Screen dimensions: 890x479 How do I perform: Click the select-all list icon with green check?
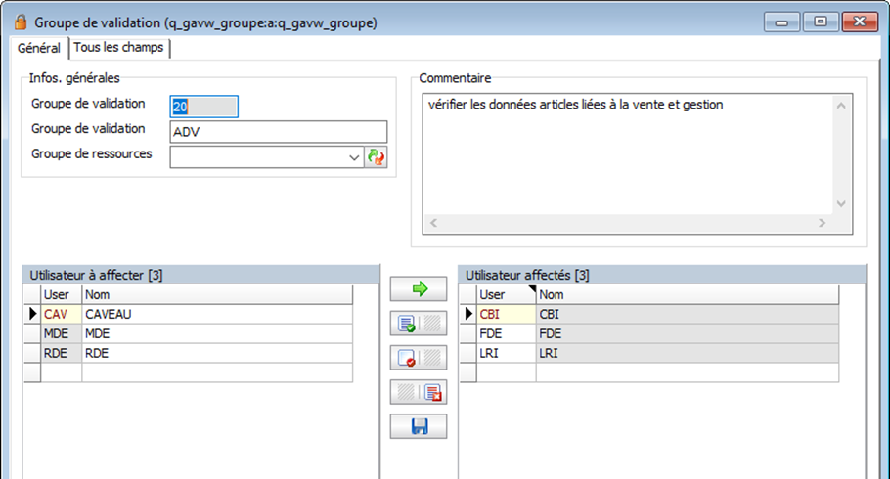(x=406, y=324)
